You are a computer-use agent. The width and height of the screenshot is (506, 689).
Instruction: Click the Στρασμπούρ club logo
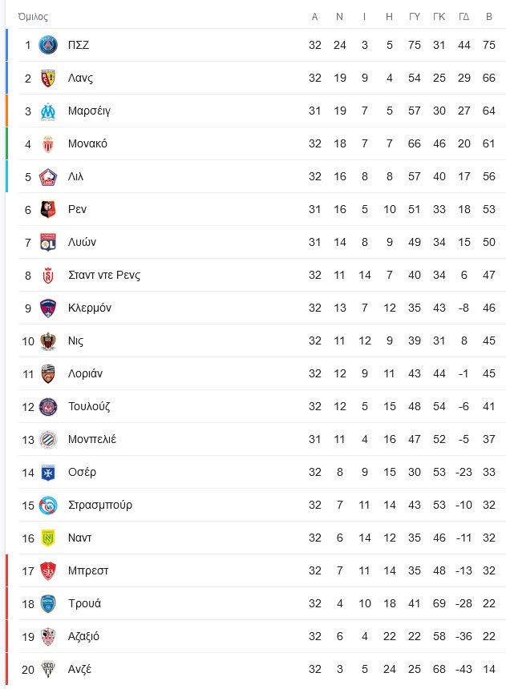[48, 506]
